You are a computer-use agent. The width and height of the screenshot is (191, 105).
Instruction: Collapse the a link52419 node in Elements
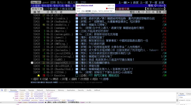click(15, 100)
